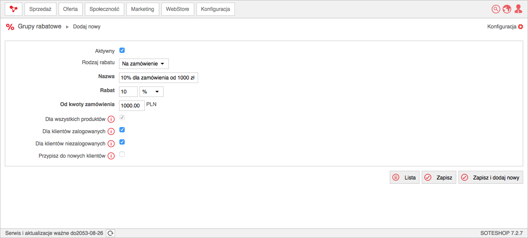Toggle the Aktywny checkbox
The height and width of the screenshot is (238, 528).
[122, 50]
